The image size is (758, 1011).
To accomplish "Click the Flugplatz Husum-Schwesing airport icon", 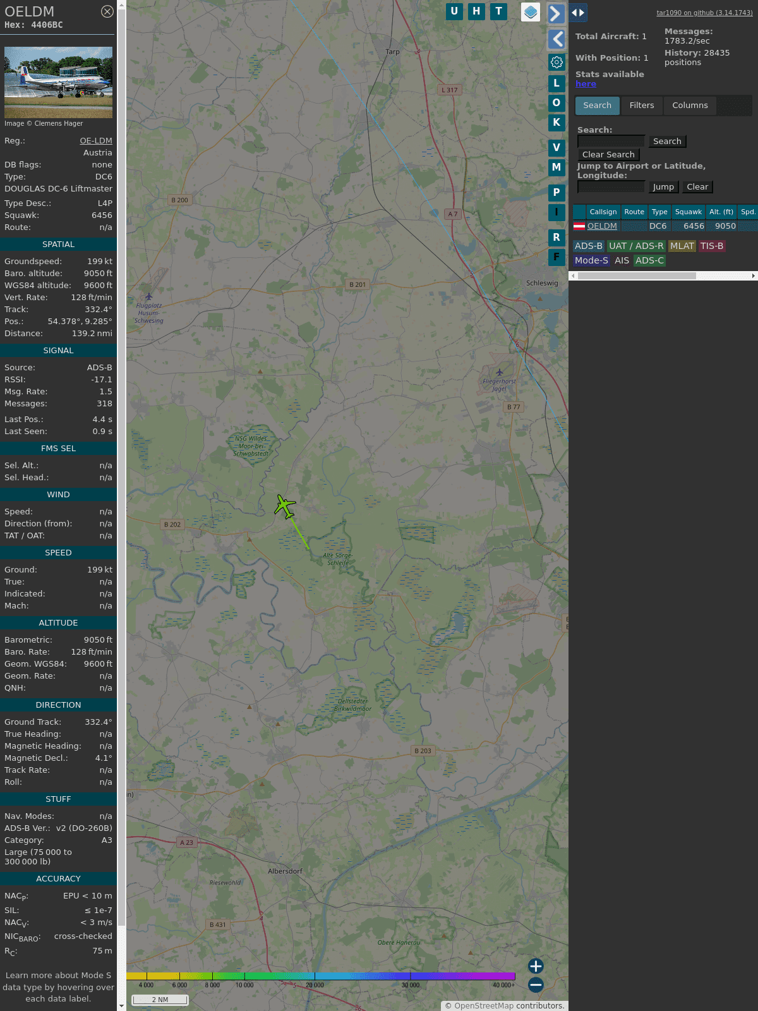I will pos(148,296).
